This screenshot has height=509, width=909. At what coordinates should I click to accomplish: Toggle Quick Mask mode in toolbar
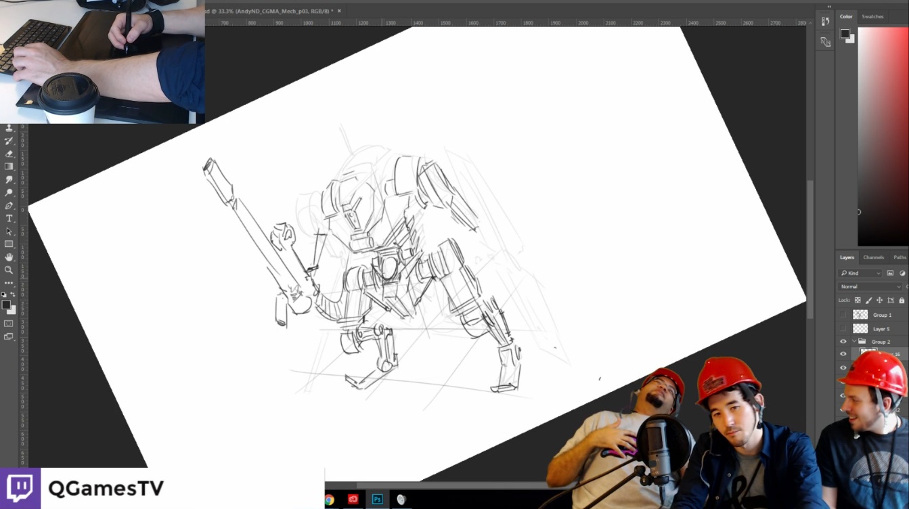pos(9,324)
